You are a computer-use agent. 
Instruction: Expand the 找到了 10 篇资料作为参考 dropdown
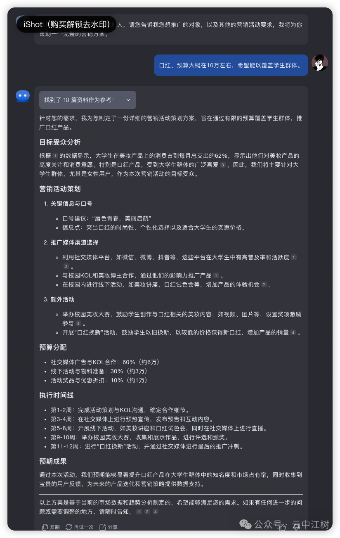pyautogui.click(x=87, y=100)
